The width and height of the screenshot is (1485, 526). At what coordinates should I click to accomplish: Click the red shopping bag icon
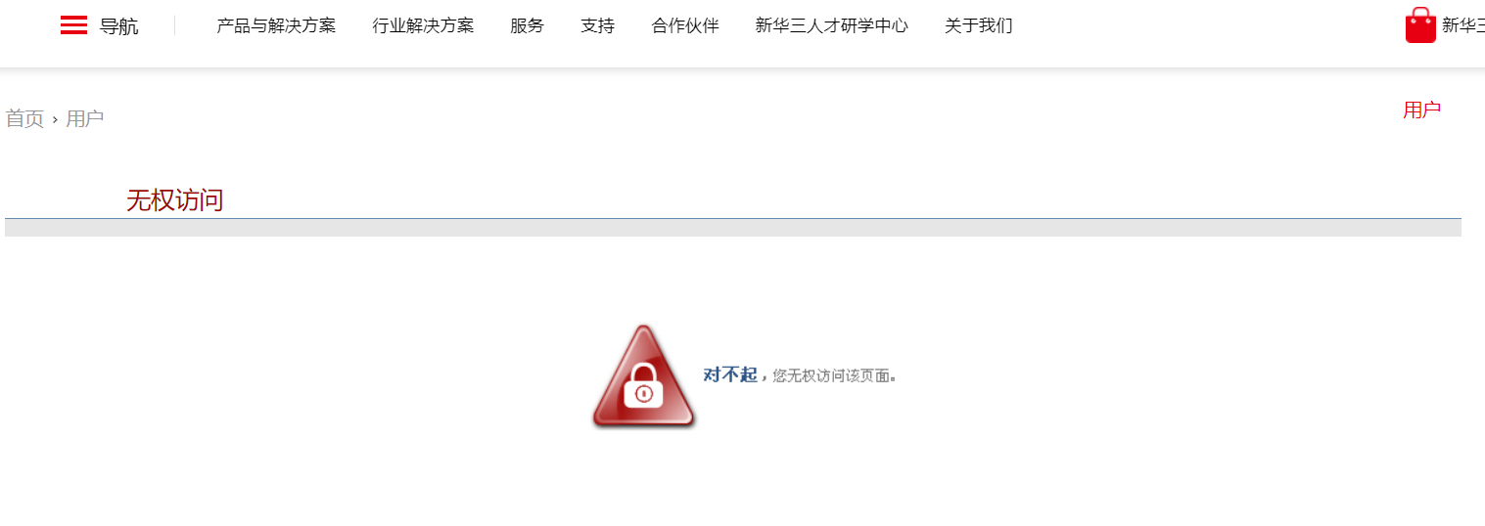1420,25
